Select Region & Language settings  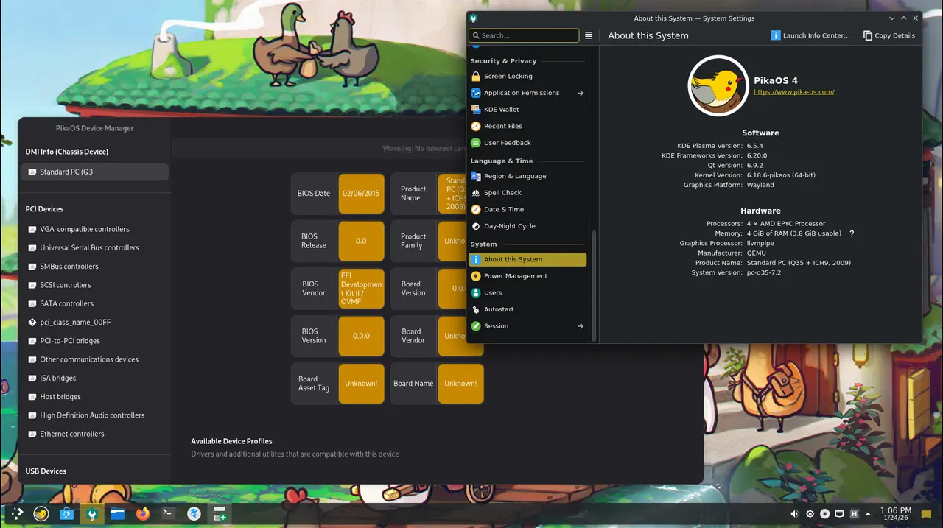tap(514, 176)
